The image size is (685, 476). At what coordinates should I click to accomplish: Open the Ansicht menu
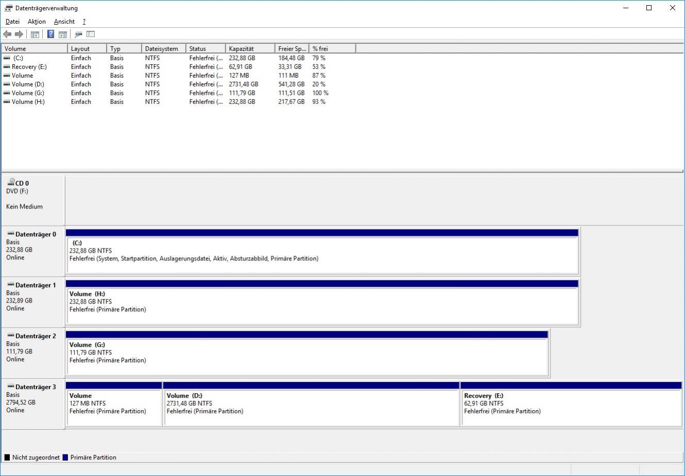(x=64, y=22)
